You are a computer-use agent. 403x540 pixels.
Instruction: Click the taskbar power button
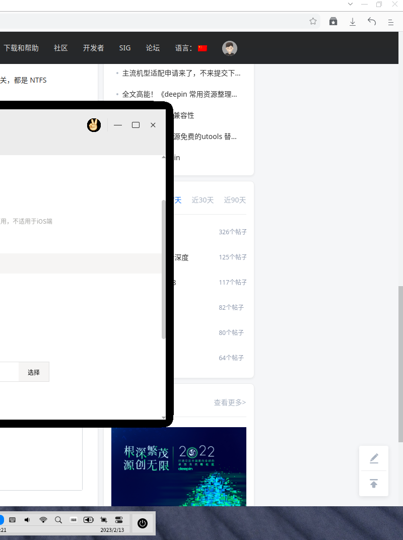pyautogui.click(x=143, y=523)
